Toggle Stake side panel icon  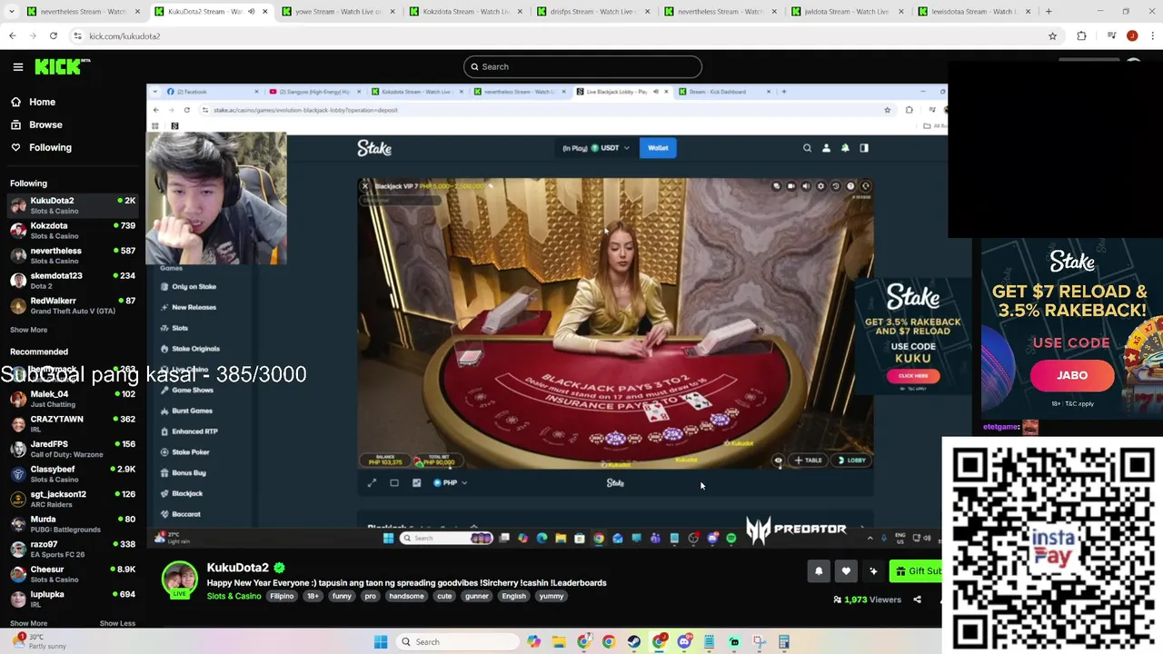click(864, 148)
